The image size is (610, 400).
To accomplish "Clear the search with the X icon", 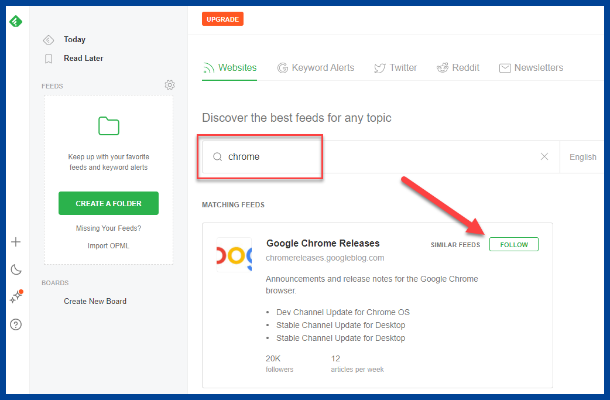I will [544, 156].
